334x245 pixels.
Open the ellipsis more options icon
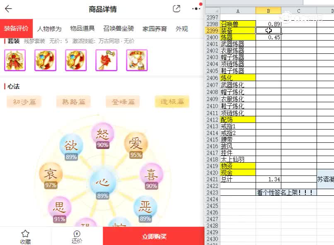coord(196,9)
